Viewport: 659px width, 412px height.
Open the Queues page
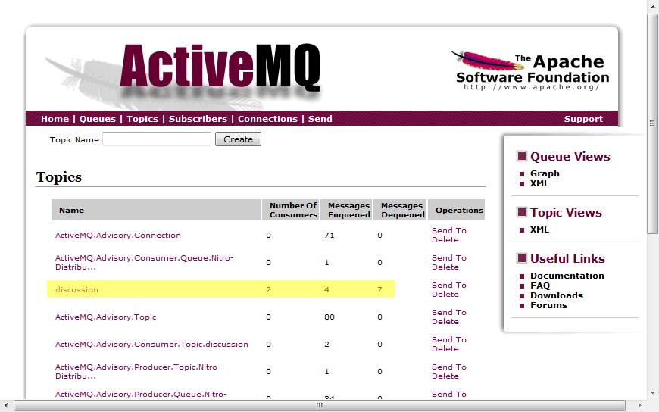[98, 119]
